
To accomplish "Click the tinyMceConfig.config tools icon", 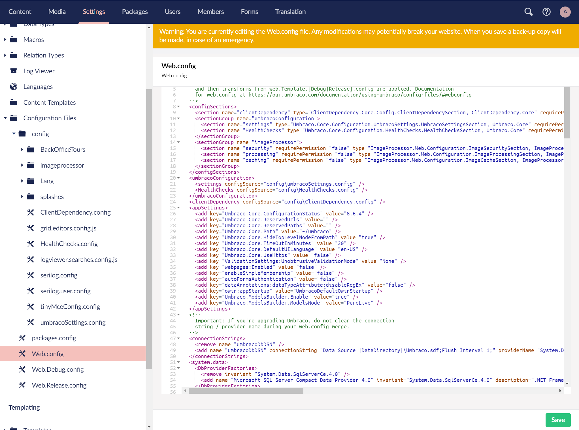I will [31, 307].
